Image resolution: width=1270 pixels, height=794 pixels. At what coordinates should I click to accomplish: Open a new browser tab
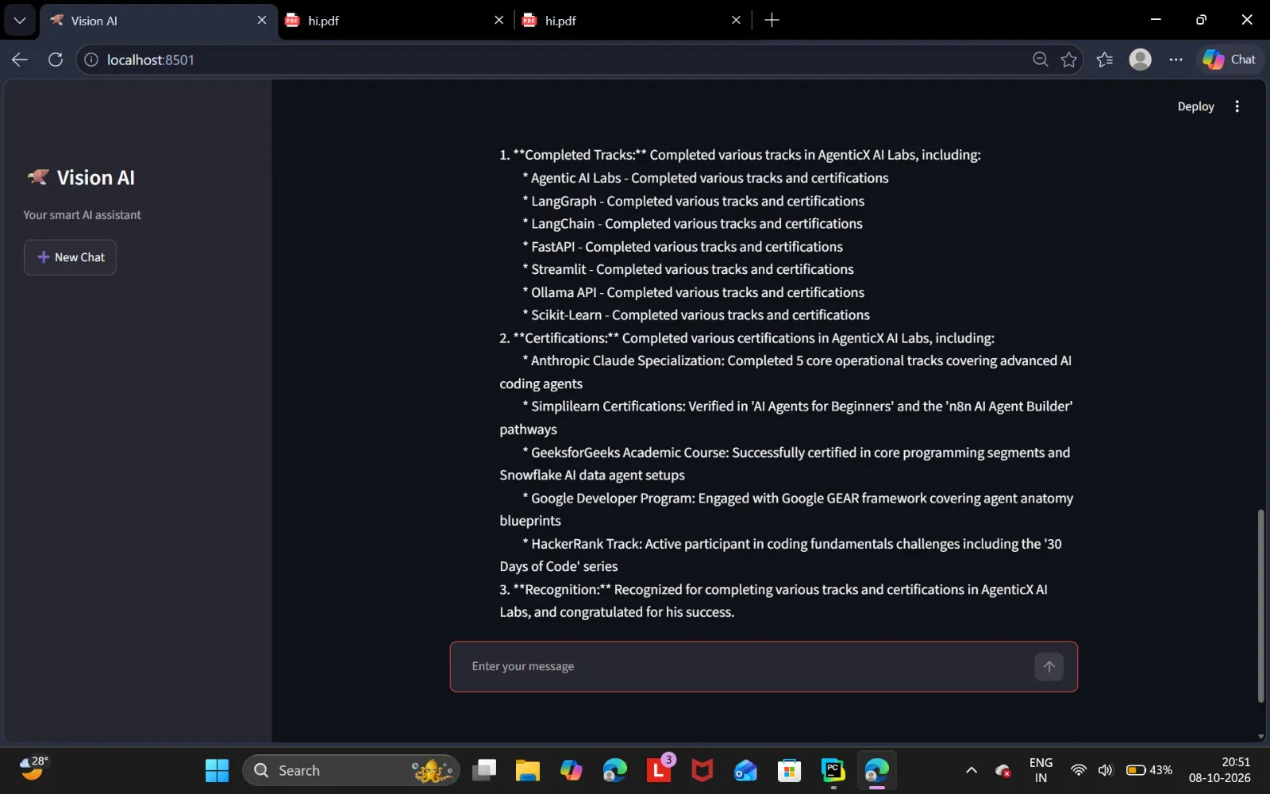772,21
